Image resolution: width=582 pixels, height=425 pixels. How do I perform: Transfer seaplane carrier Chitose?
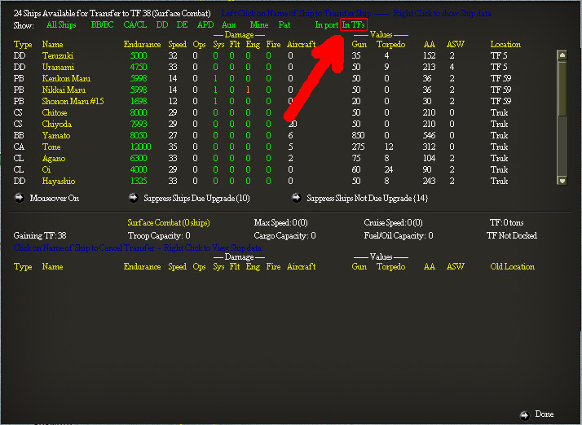[x=55, y=112]
